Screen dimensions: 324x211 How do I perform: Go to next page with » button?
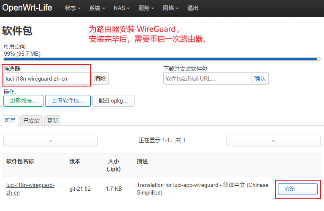[x=273, y=141]
